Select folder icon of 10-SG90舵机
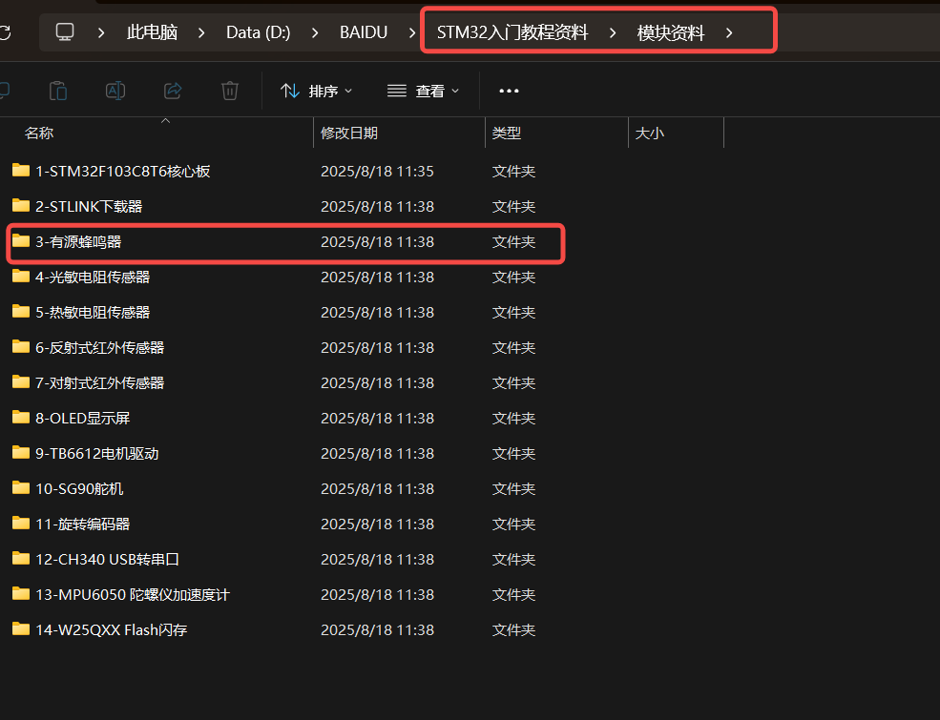The image size is (940, 720). 21,489
